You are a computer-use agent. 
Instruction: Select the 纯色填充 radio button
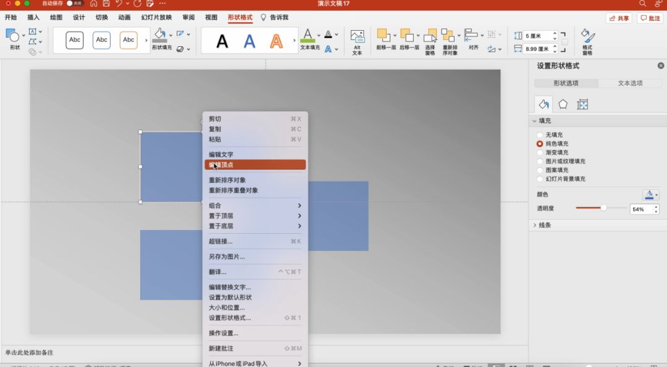(540, 144)
